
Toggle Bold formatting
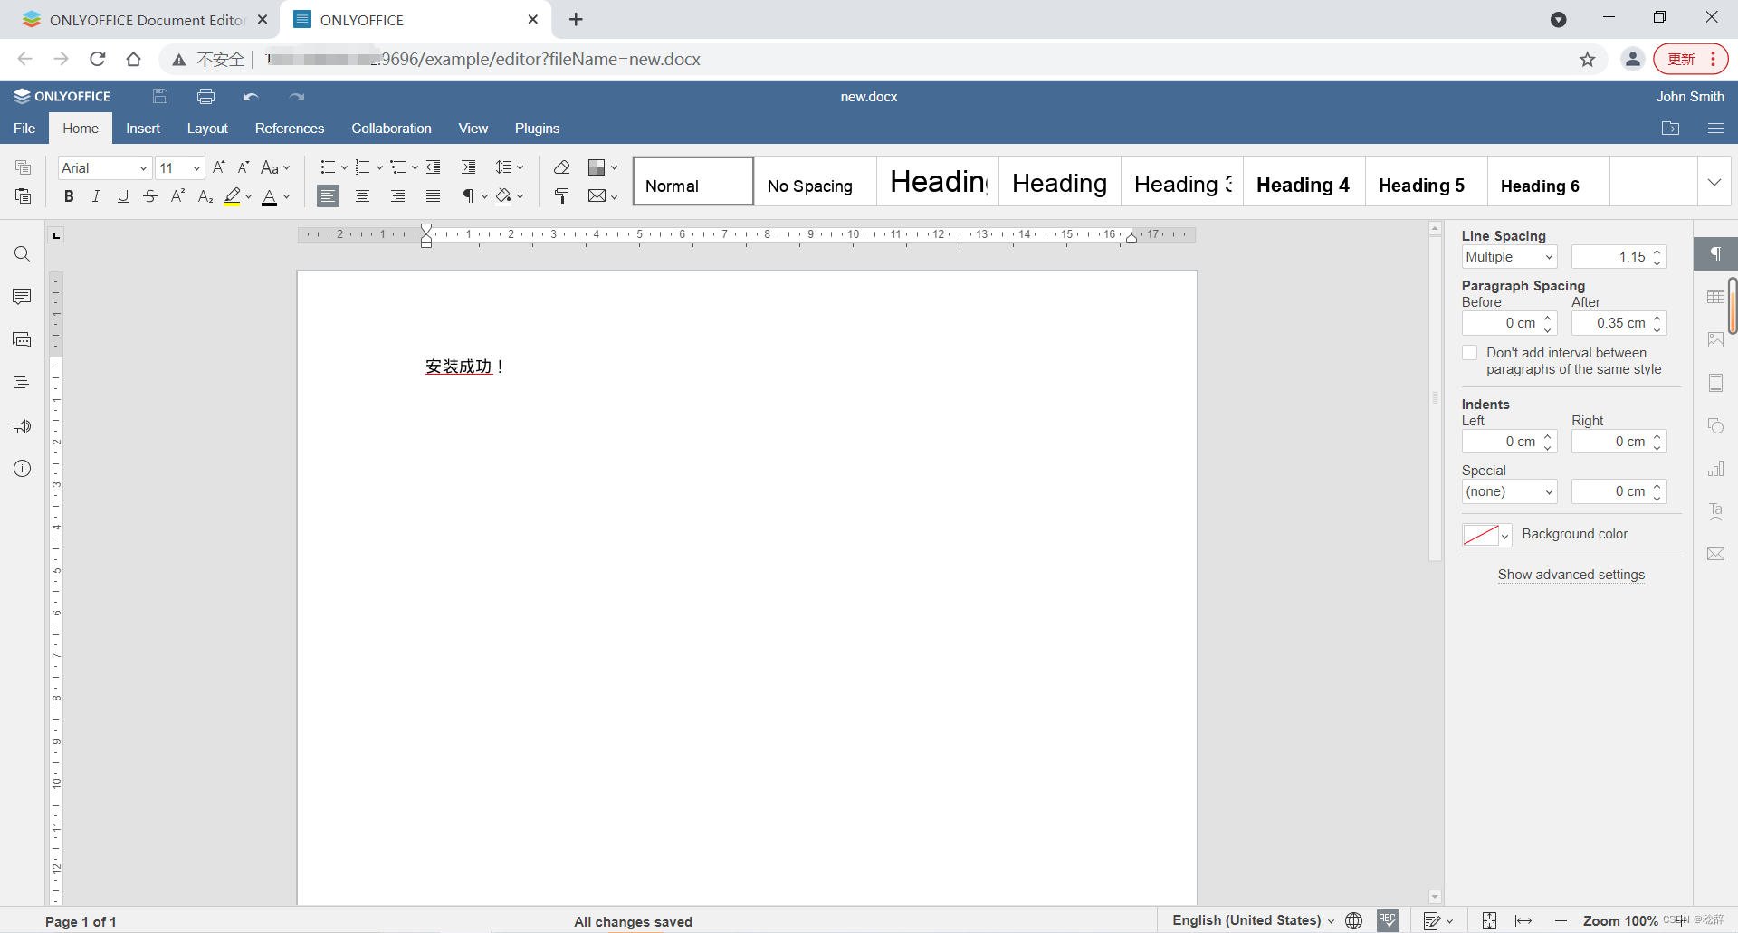click(x=69, y=195)
